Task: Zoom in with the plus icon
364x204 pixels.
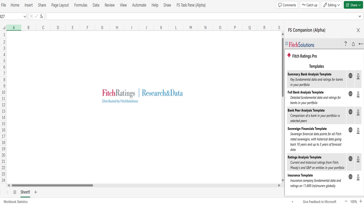Action: click(361, 202)
